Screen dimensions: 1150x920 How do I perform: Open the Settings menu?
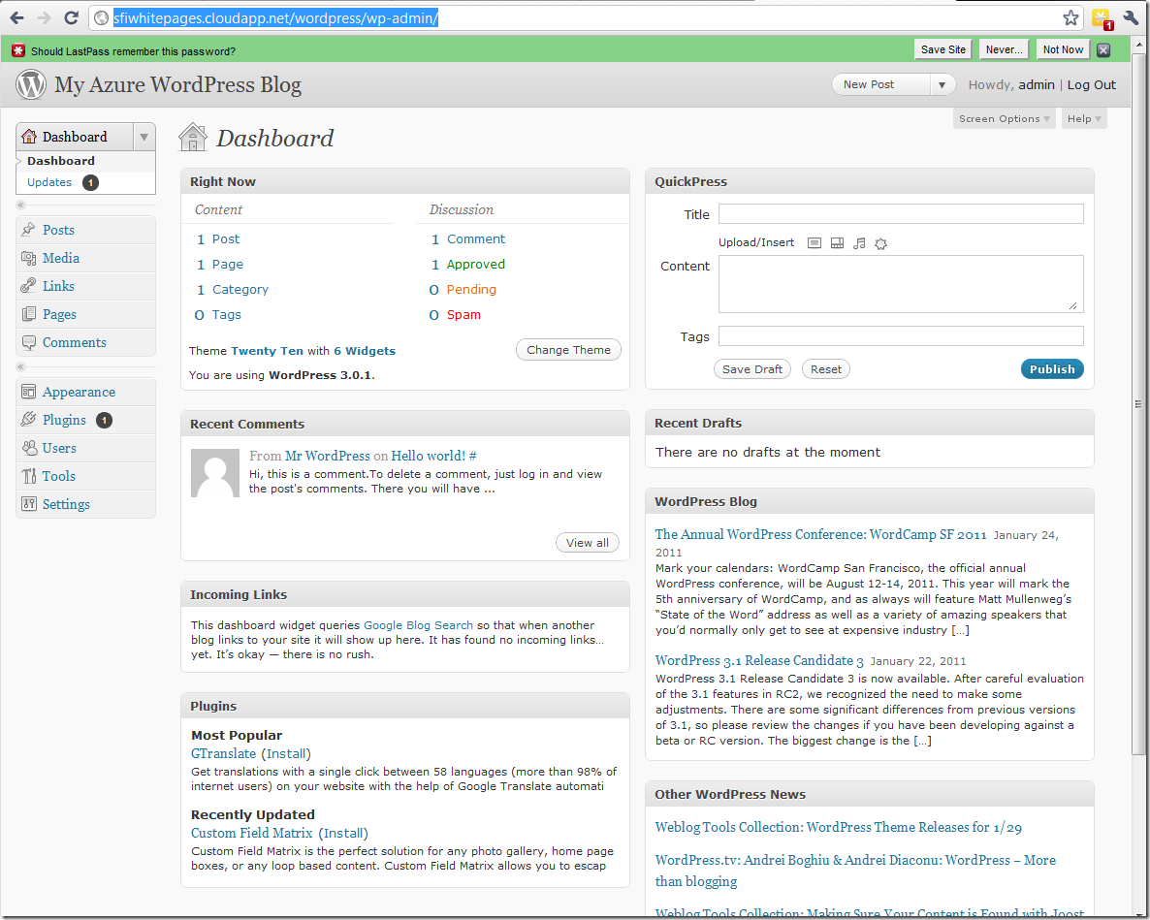66,504
